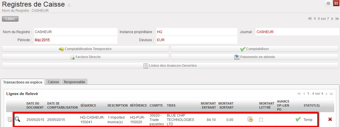Switch to list view icon
The image size is (340, 127).
[328, 3]
